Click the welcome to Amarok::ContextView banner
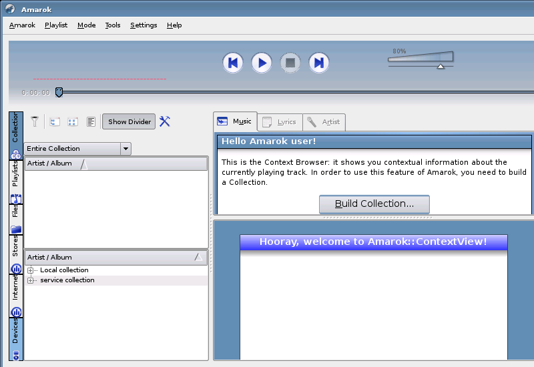The height and width of the screenshot is (367, 534). click(x=374, y=242)
